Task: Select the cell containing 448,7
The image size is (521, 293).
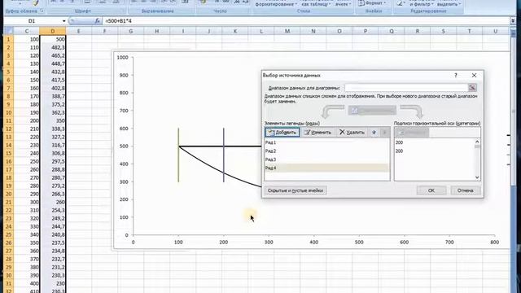Action: [x=52, y=63]
